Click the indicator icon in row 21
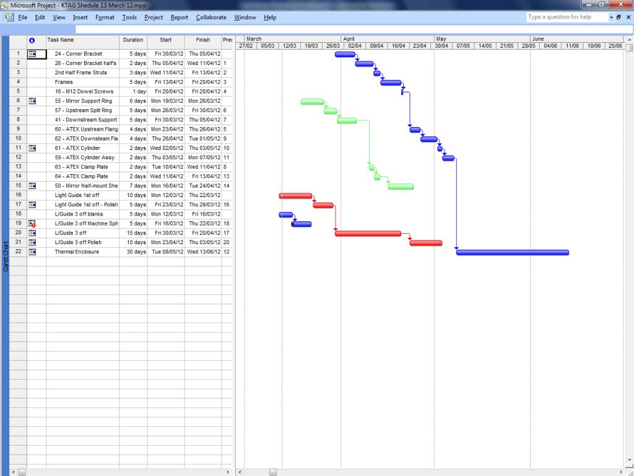Screen dimensions: 634x476 click(32, 242)
